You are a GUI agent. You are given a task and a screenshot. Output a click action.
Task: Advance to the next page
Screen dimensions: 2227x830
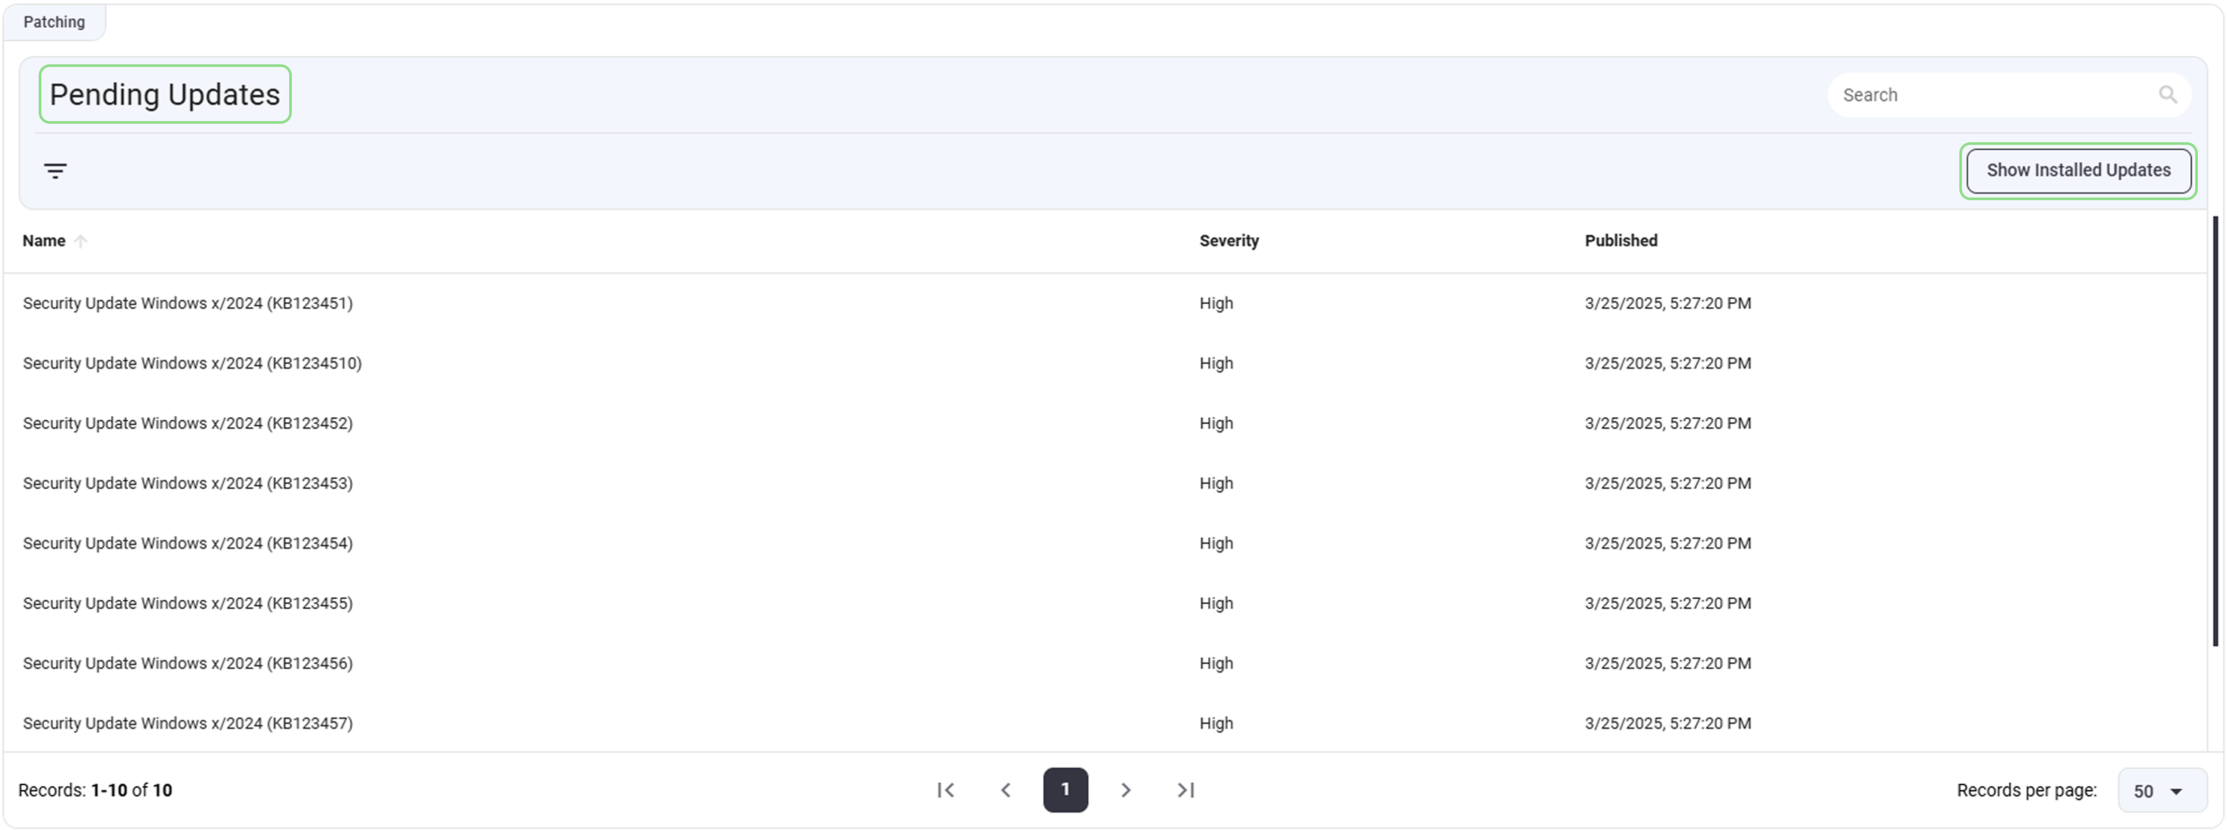[1126, 789]
